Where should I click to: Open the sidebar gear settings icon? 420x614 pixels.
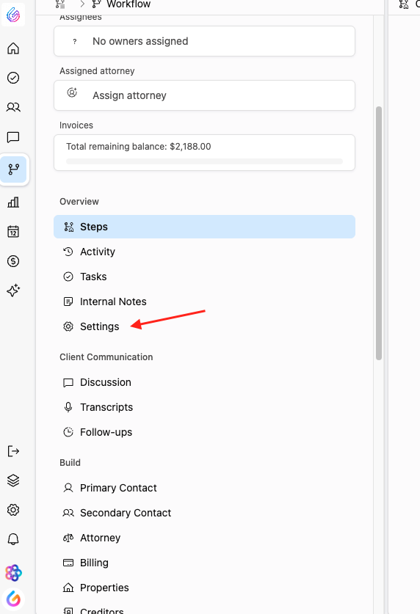13,510
